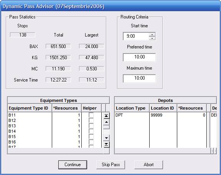Click the Equipment Types vertical scrollbar thumb
Image resolution: width=221 pixels, height=175 pixels.
(106, 127)
